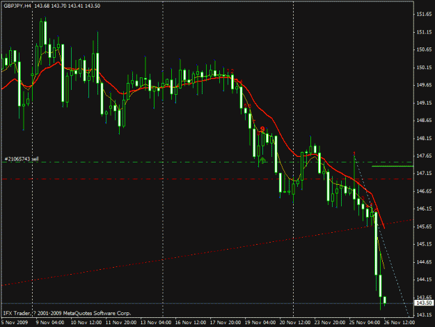Click the 151.15 price axis label
This screenshot has height=327, width=435.
(424, 32)
